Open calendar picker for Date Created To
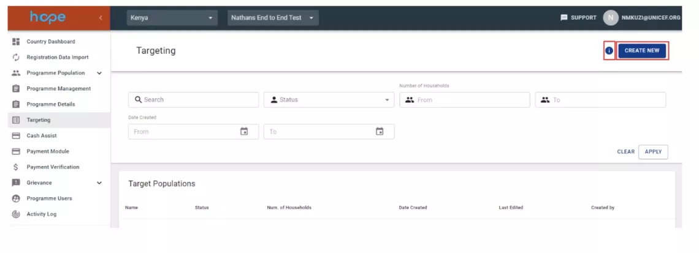Image resolution: width=699 pixels, height=253 pixels. tap(380, 131)
